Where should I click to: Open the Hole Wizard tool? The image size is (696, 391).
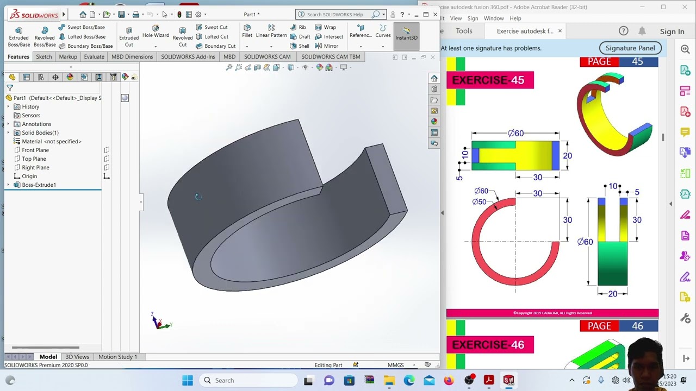tap(156, 31)
